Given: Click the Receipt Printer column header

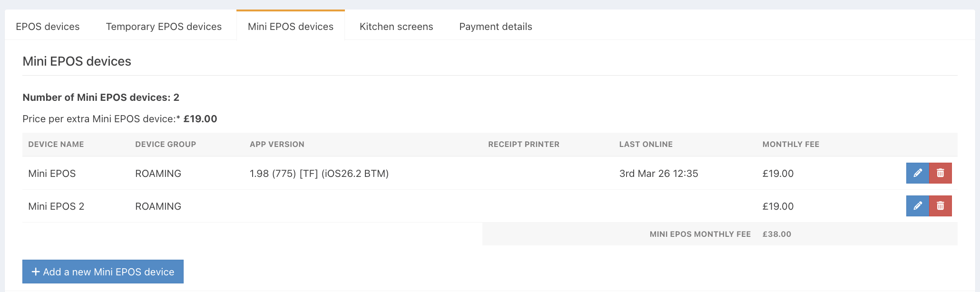Looking at the screenshot, I should click(x=523, y=145).
